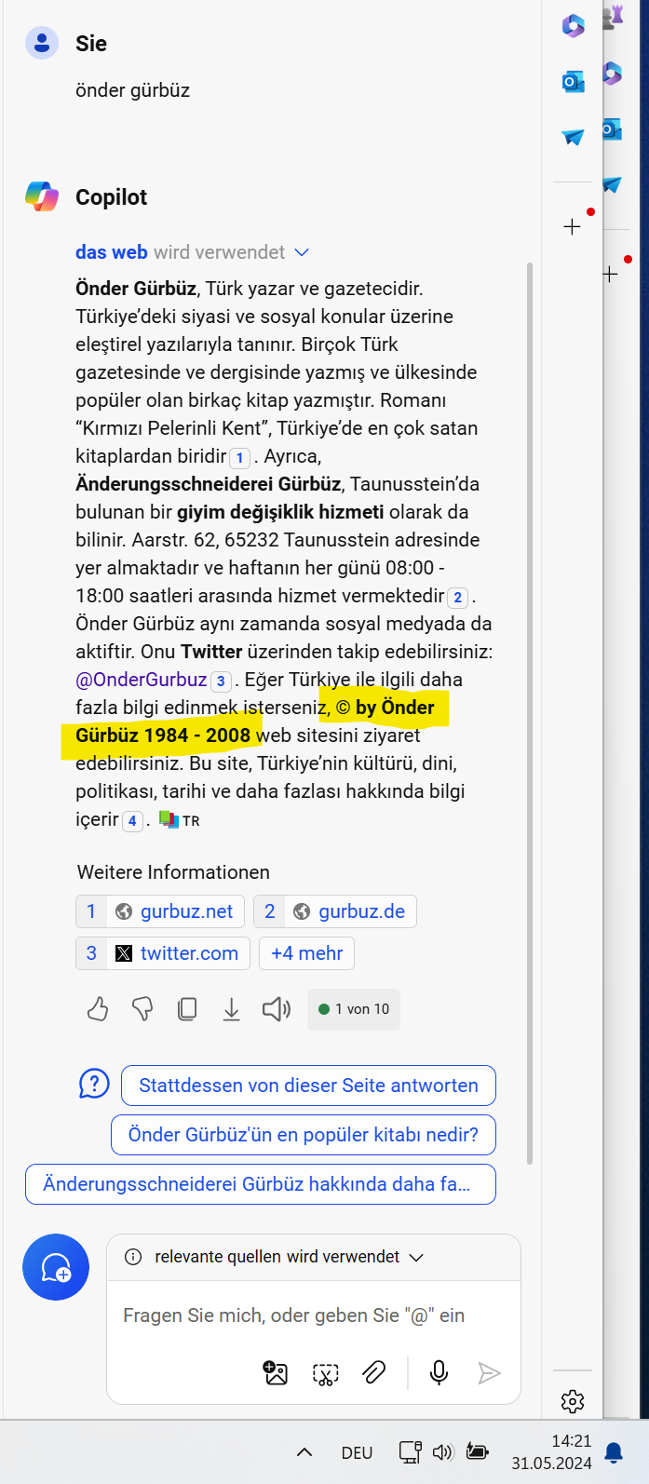The height and width of the screenshot is (1484, 649).
Task: Add a screenshot with the scissors icon
Action: tap(325, 1373)
